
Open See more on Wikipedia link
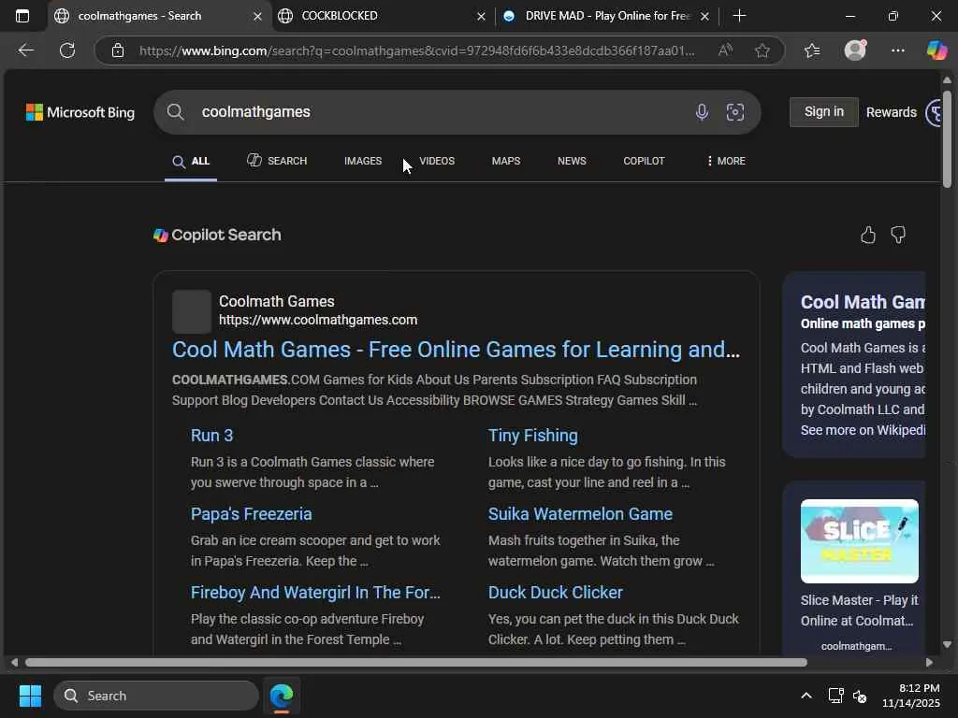(863, 430)
